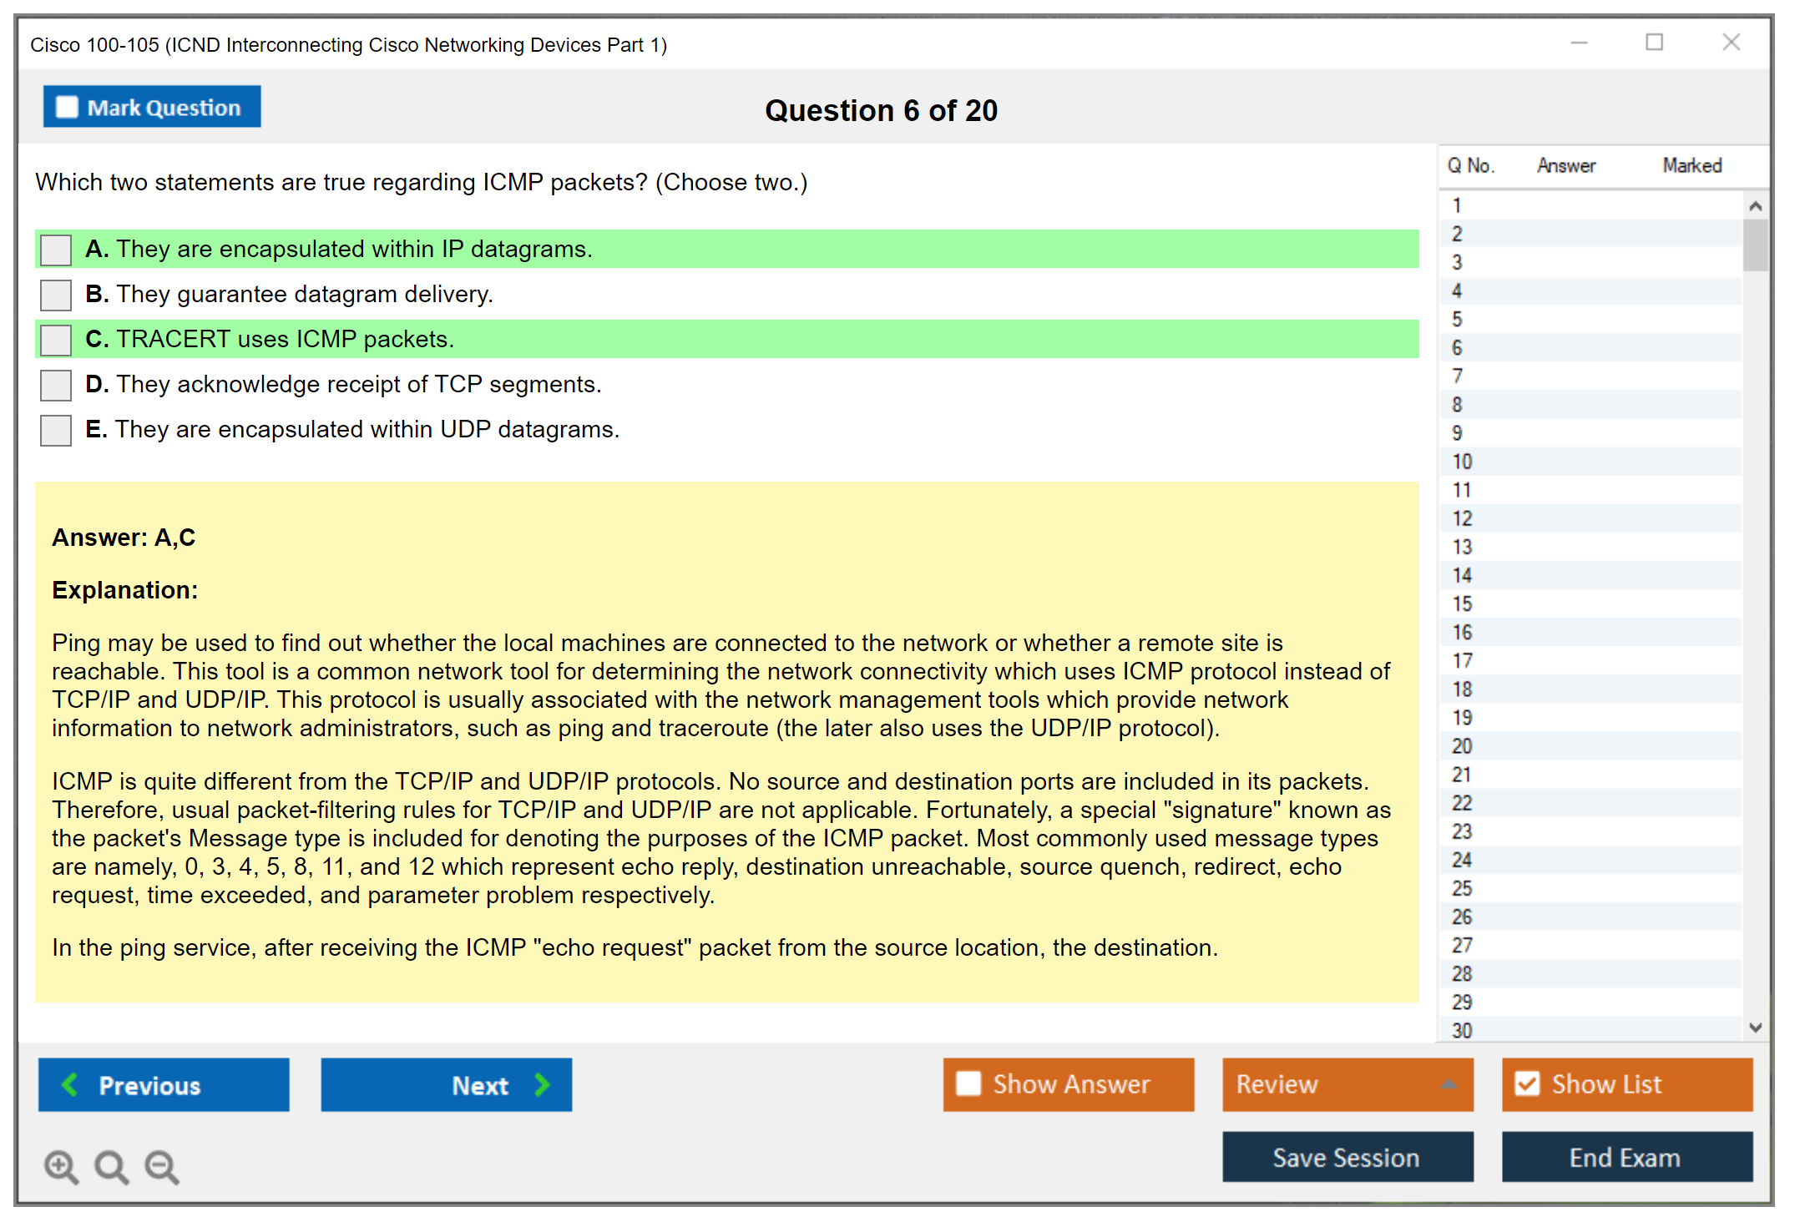Click the reset zoom magnifier icon
Viewport: 1795px width, 1227px height.
click(x=111, y=1166)
